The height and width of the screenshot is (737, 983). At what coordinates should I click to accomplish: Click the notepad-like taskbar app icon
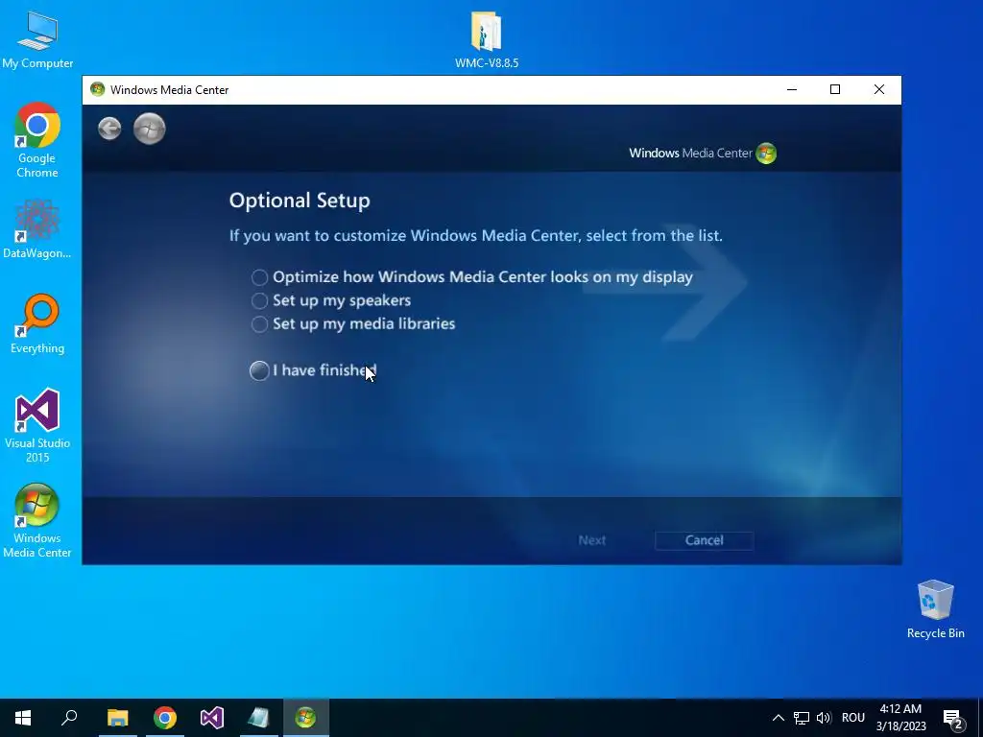pyautogui.click(x=258, y=718)
